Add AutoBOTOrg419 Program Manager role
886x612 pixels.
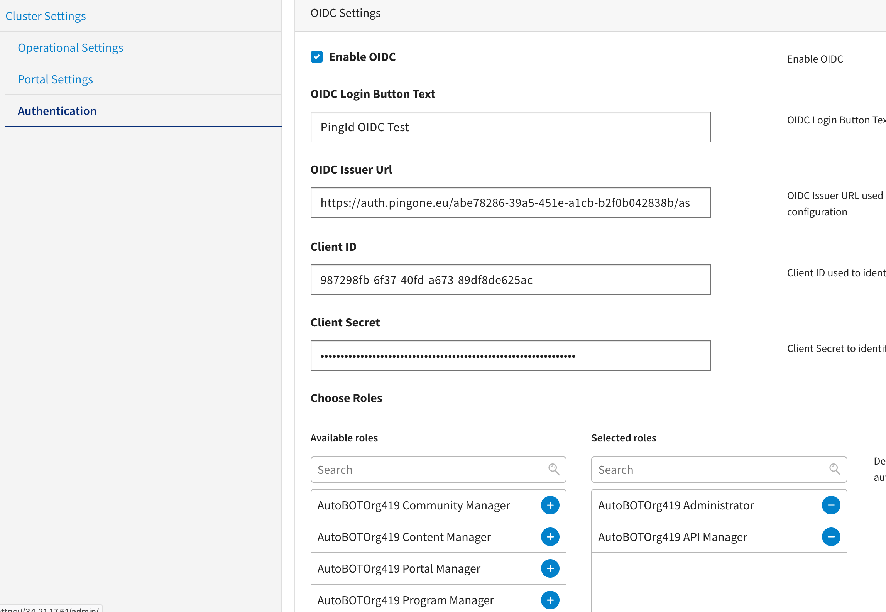550,600
